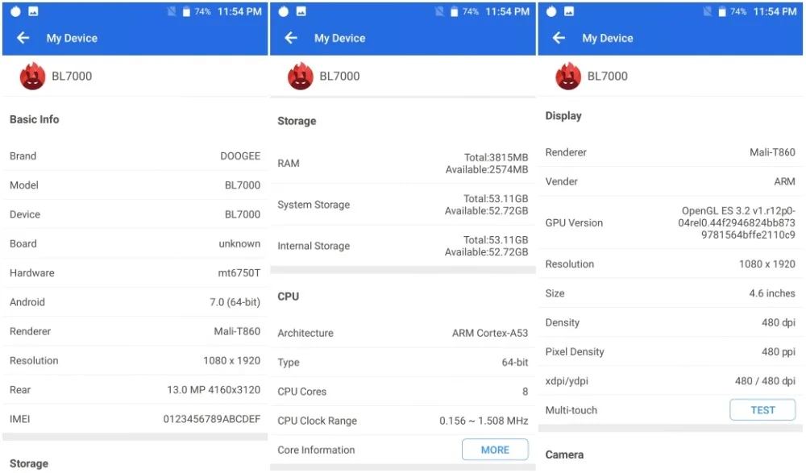Tap 1080 x 1920 in Basic Info
Image resolution: width=806 pixels, height=473 pixels.
pyautogui.click(x=232, y=360)
